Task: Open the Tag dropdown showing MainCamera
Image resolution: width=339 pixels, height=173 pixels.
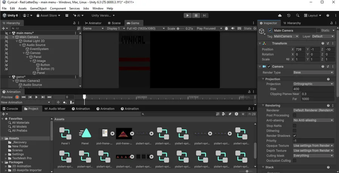Action: click(x=286, y=36)
